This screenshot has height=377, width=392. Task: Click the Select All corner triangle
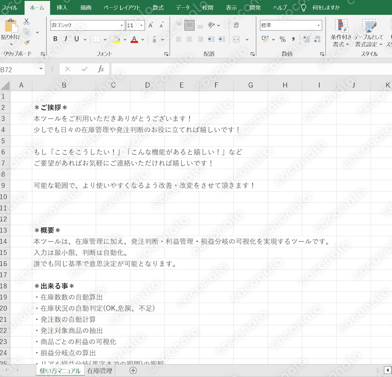[5, 85]
